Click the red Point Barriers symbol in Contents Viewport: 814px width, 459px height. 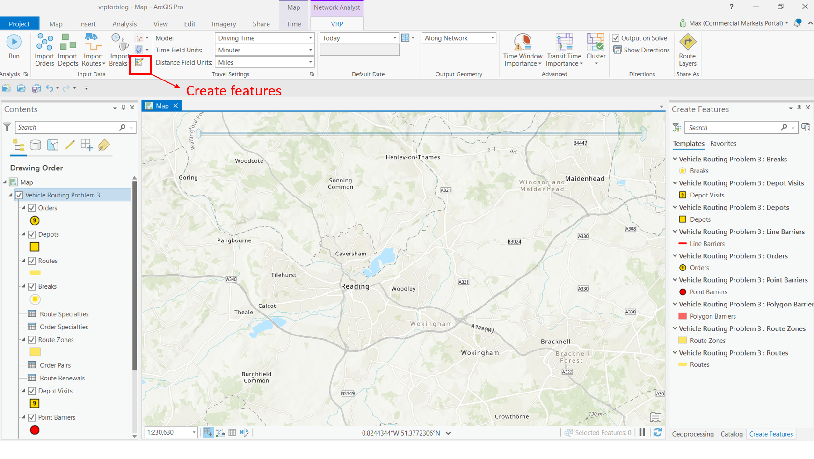[35, 430]
